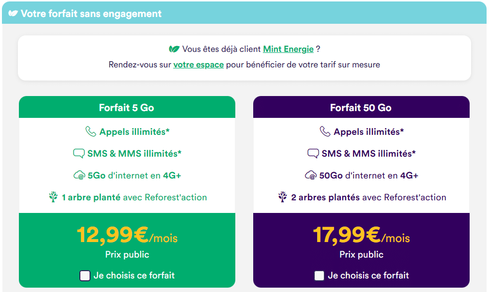Click the tree icon beside 2 arbres plantés
The image size is (489, 292).
pos(283,197)
